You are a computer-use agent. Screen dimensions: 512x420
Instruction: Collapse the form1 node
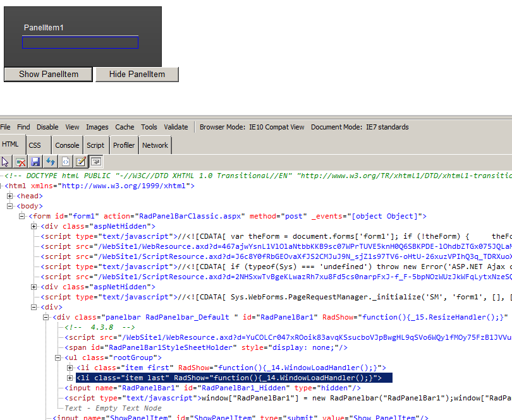22,217
